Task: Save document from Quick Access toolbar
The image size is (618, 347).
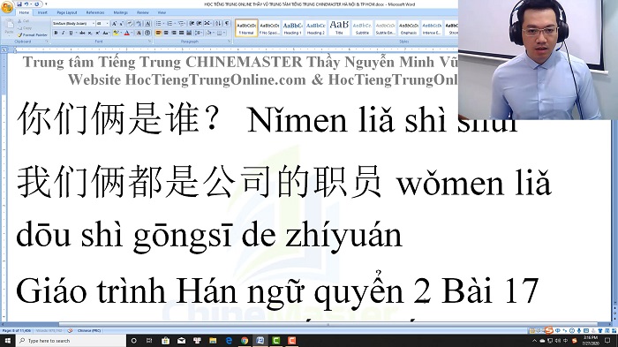Action: [19, 4]
